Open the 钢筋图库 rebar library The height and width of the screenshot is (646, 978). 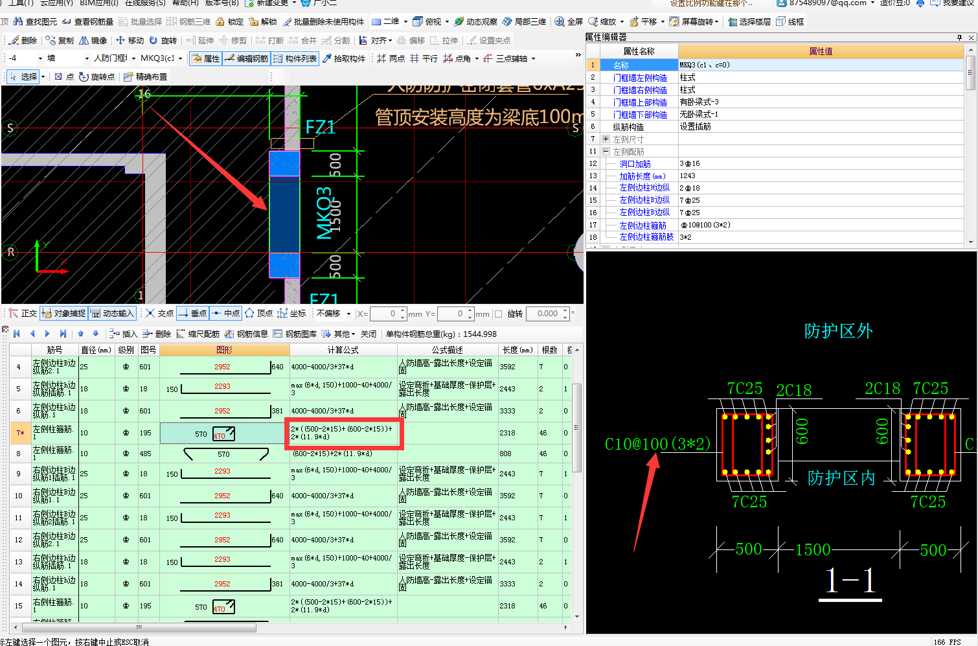(295, 334)
